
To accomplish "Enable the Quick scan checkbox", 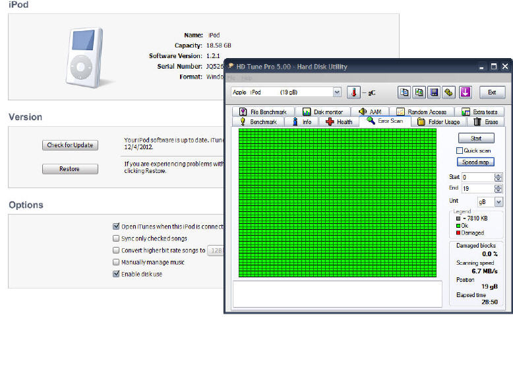I will (x=460, y=151).
